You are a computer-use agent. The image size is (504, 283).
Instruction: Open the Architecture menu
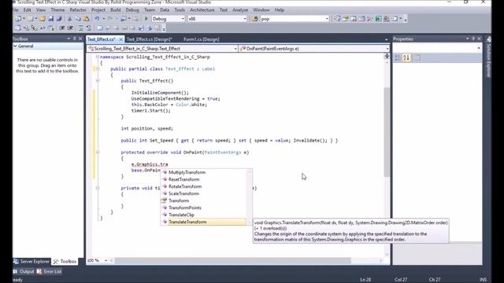click(x=202, y=10)
